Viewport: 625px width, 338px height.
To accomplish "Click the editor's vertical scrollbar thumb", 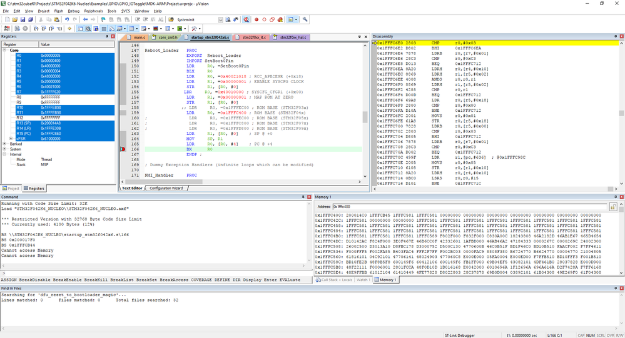I will 365,117.
